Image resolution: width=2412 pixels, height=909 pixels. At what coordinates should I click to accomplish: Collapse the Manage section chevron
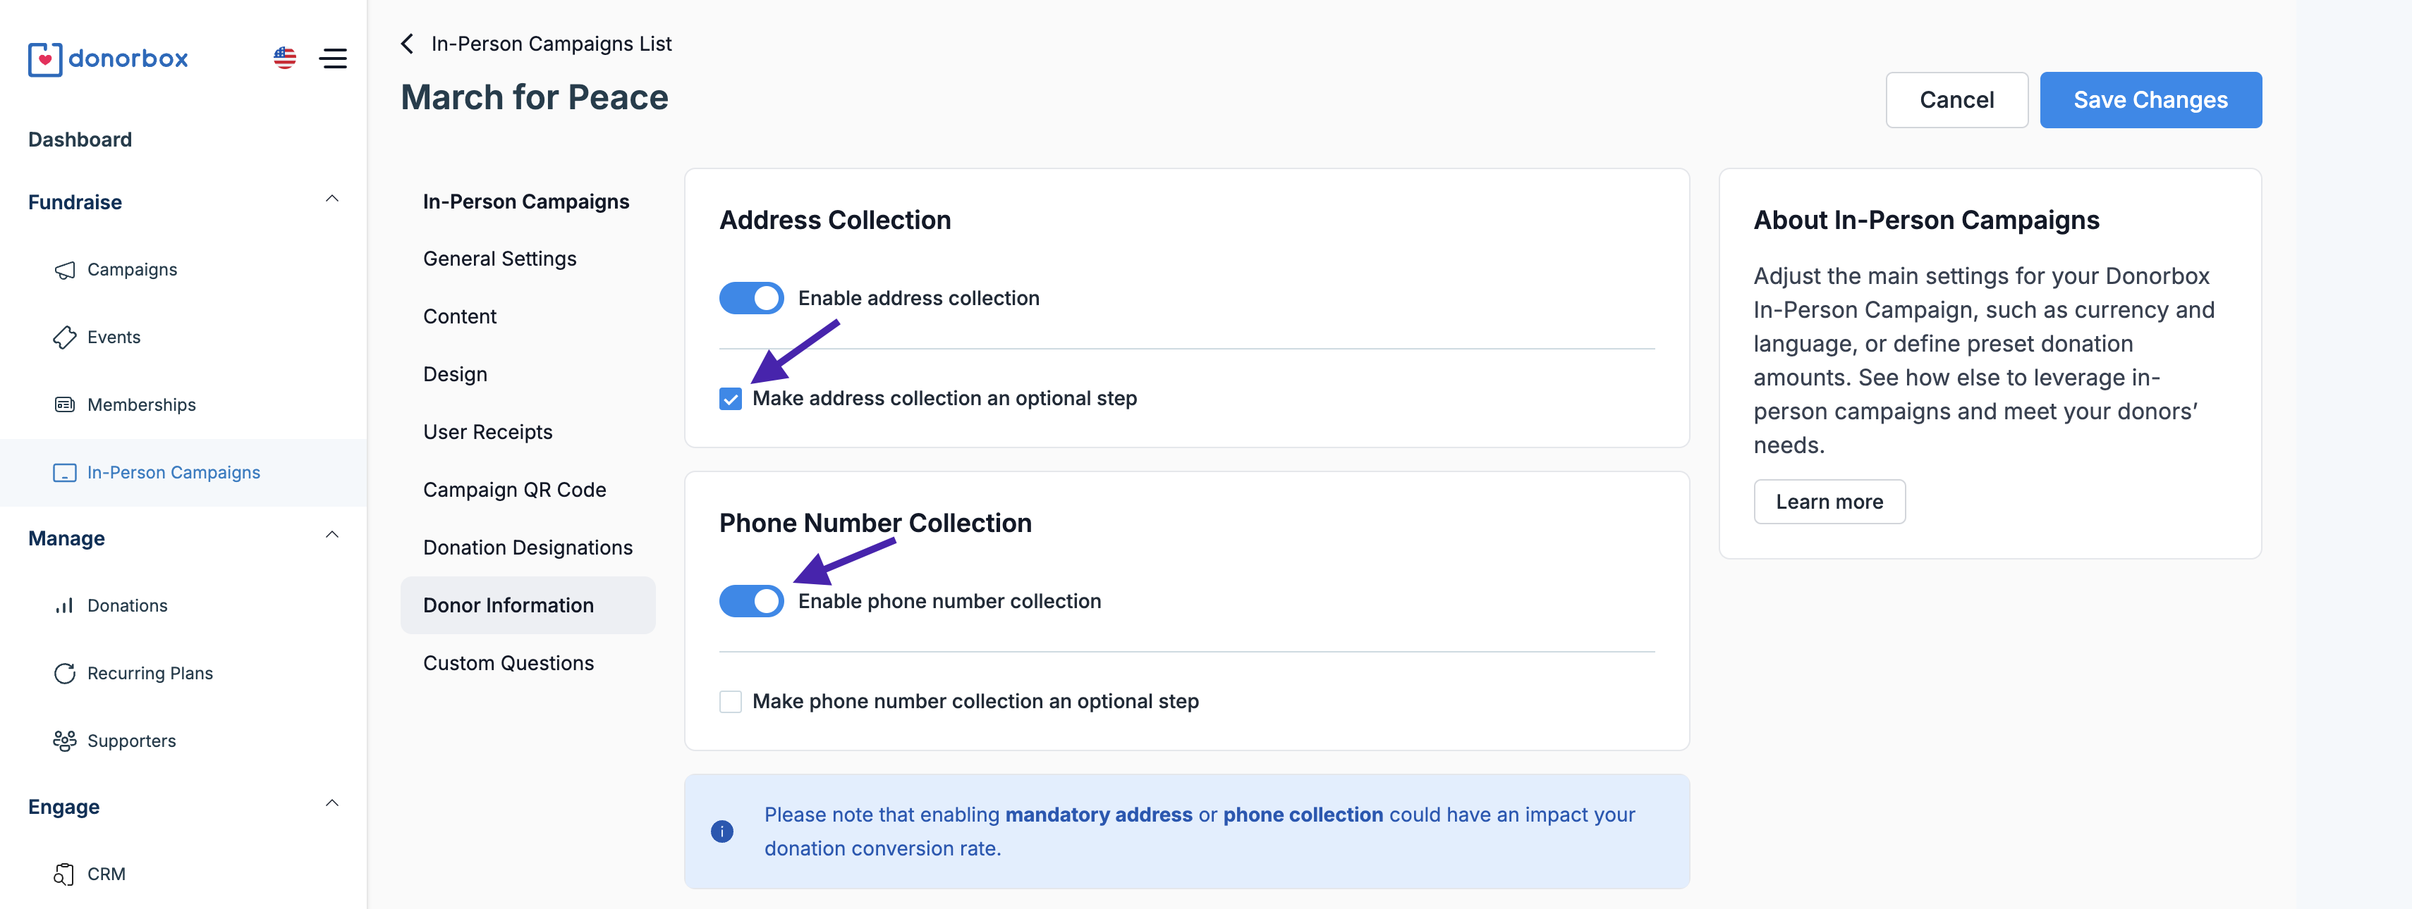[331, 535]
